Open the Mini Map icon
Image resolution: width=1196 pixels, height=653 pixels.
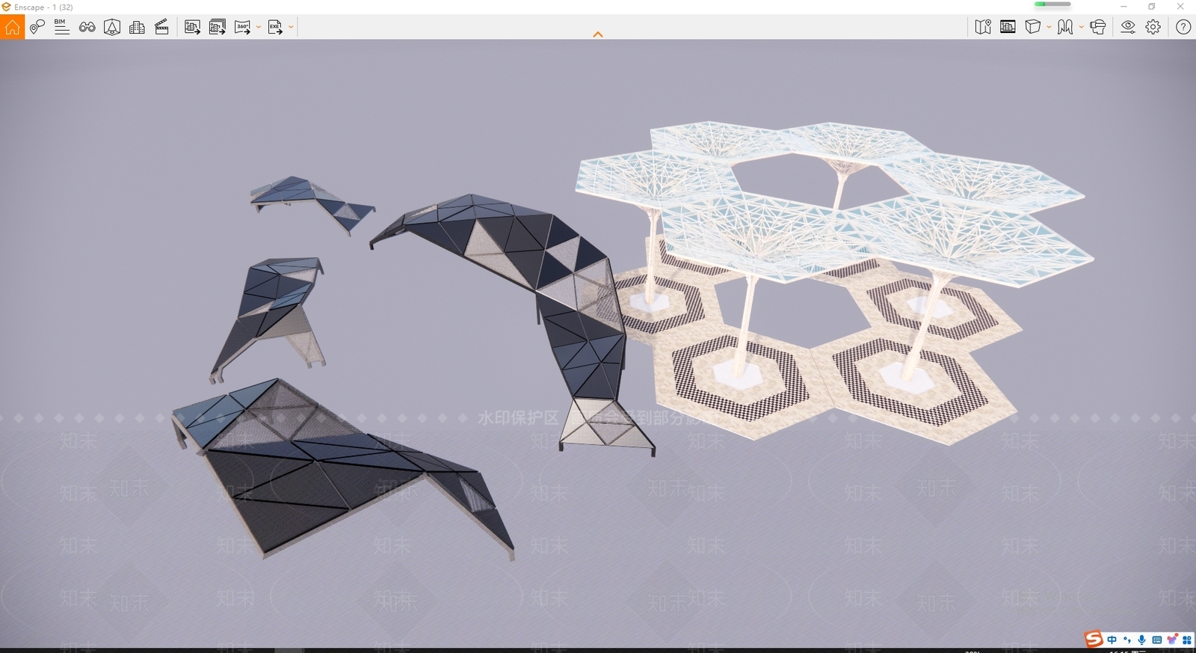983,28
